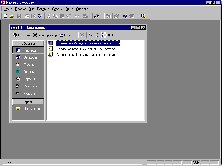Close the db1 database window
This screenshot has width=222, height=166.
tap(143, 27)
